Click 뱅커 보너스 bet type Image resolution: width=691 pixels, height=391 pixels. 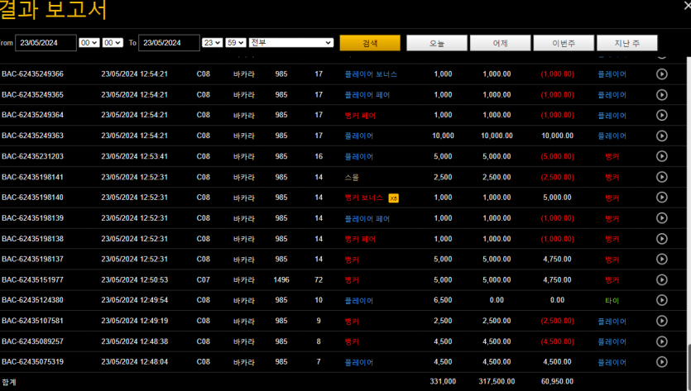(x=363, y=198)
